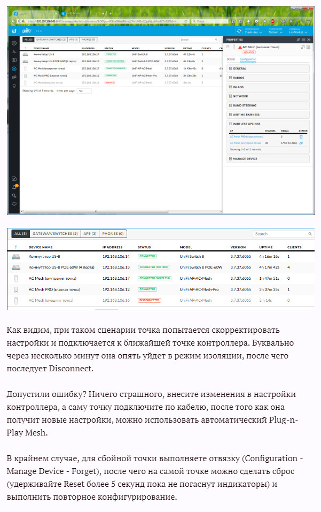
Task: Sort by UPTIME header in enlarged table
Action: pyautogui.click(x=266, y=247)
